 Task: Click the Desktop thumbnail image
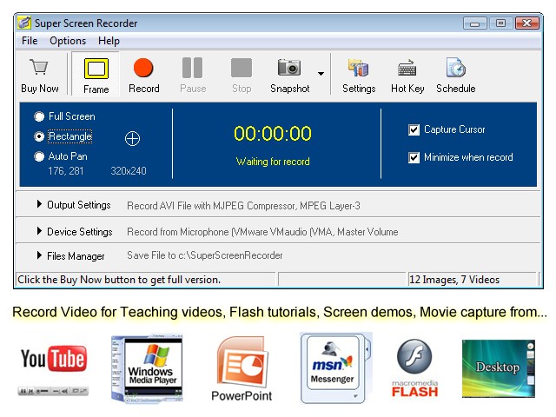tap(498, 368)
